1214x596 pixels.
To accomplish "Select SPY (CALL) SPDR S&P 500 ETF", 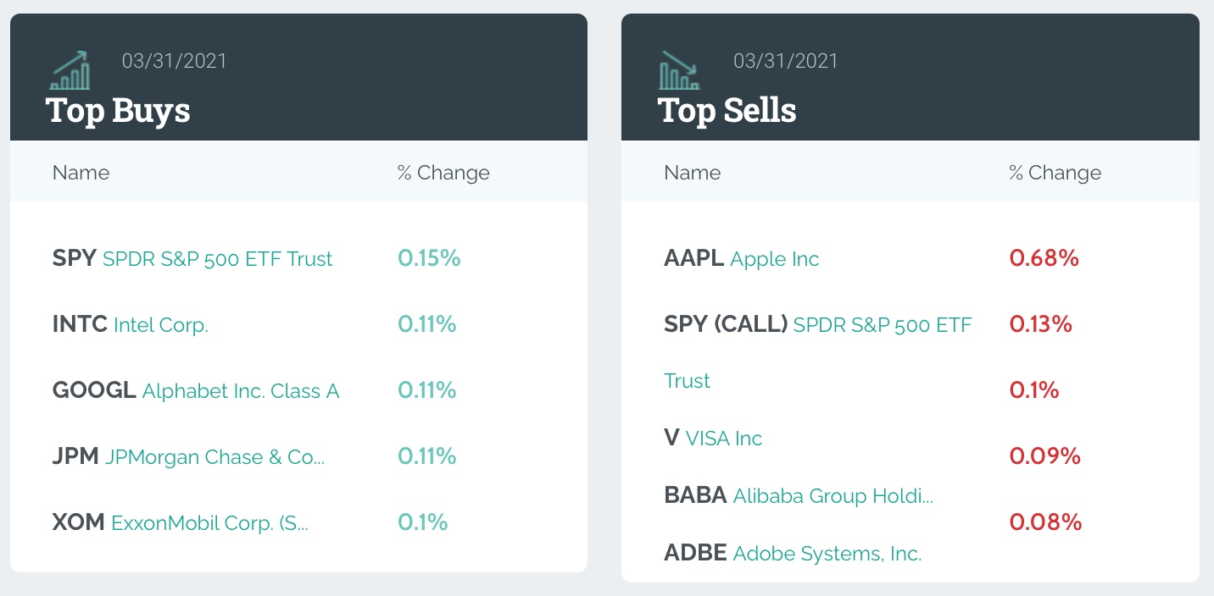I will tap(817, 324).
